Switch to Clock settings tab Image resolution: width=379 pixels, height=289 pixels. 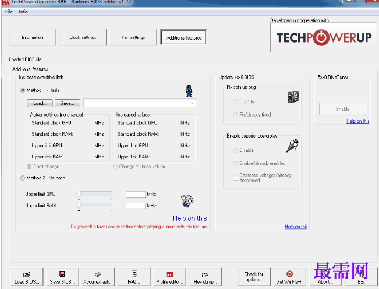click(x=83, y=37)
